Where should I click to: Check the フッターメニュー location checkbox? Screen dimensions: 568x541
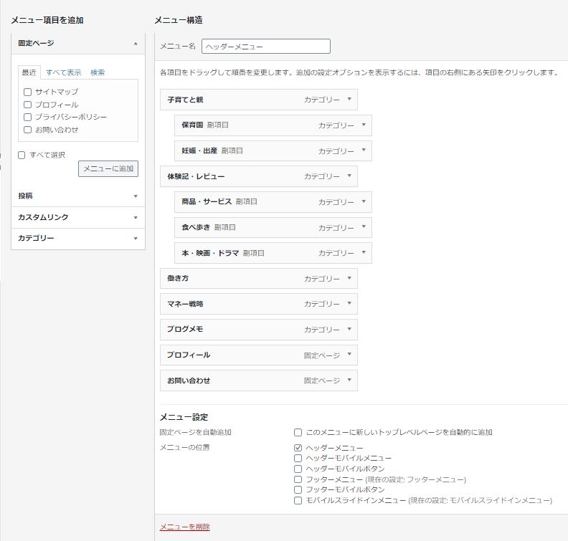coord(298,479)
